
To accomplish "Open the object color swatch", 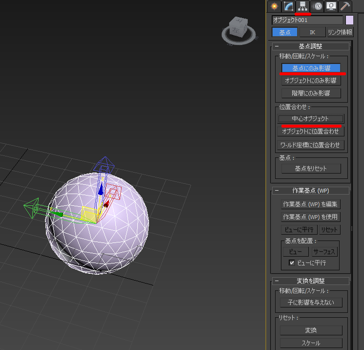I will [349, 20].
